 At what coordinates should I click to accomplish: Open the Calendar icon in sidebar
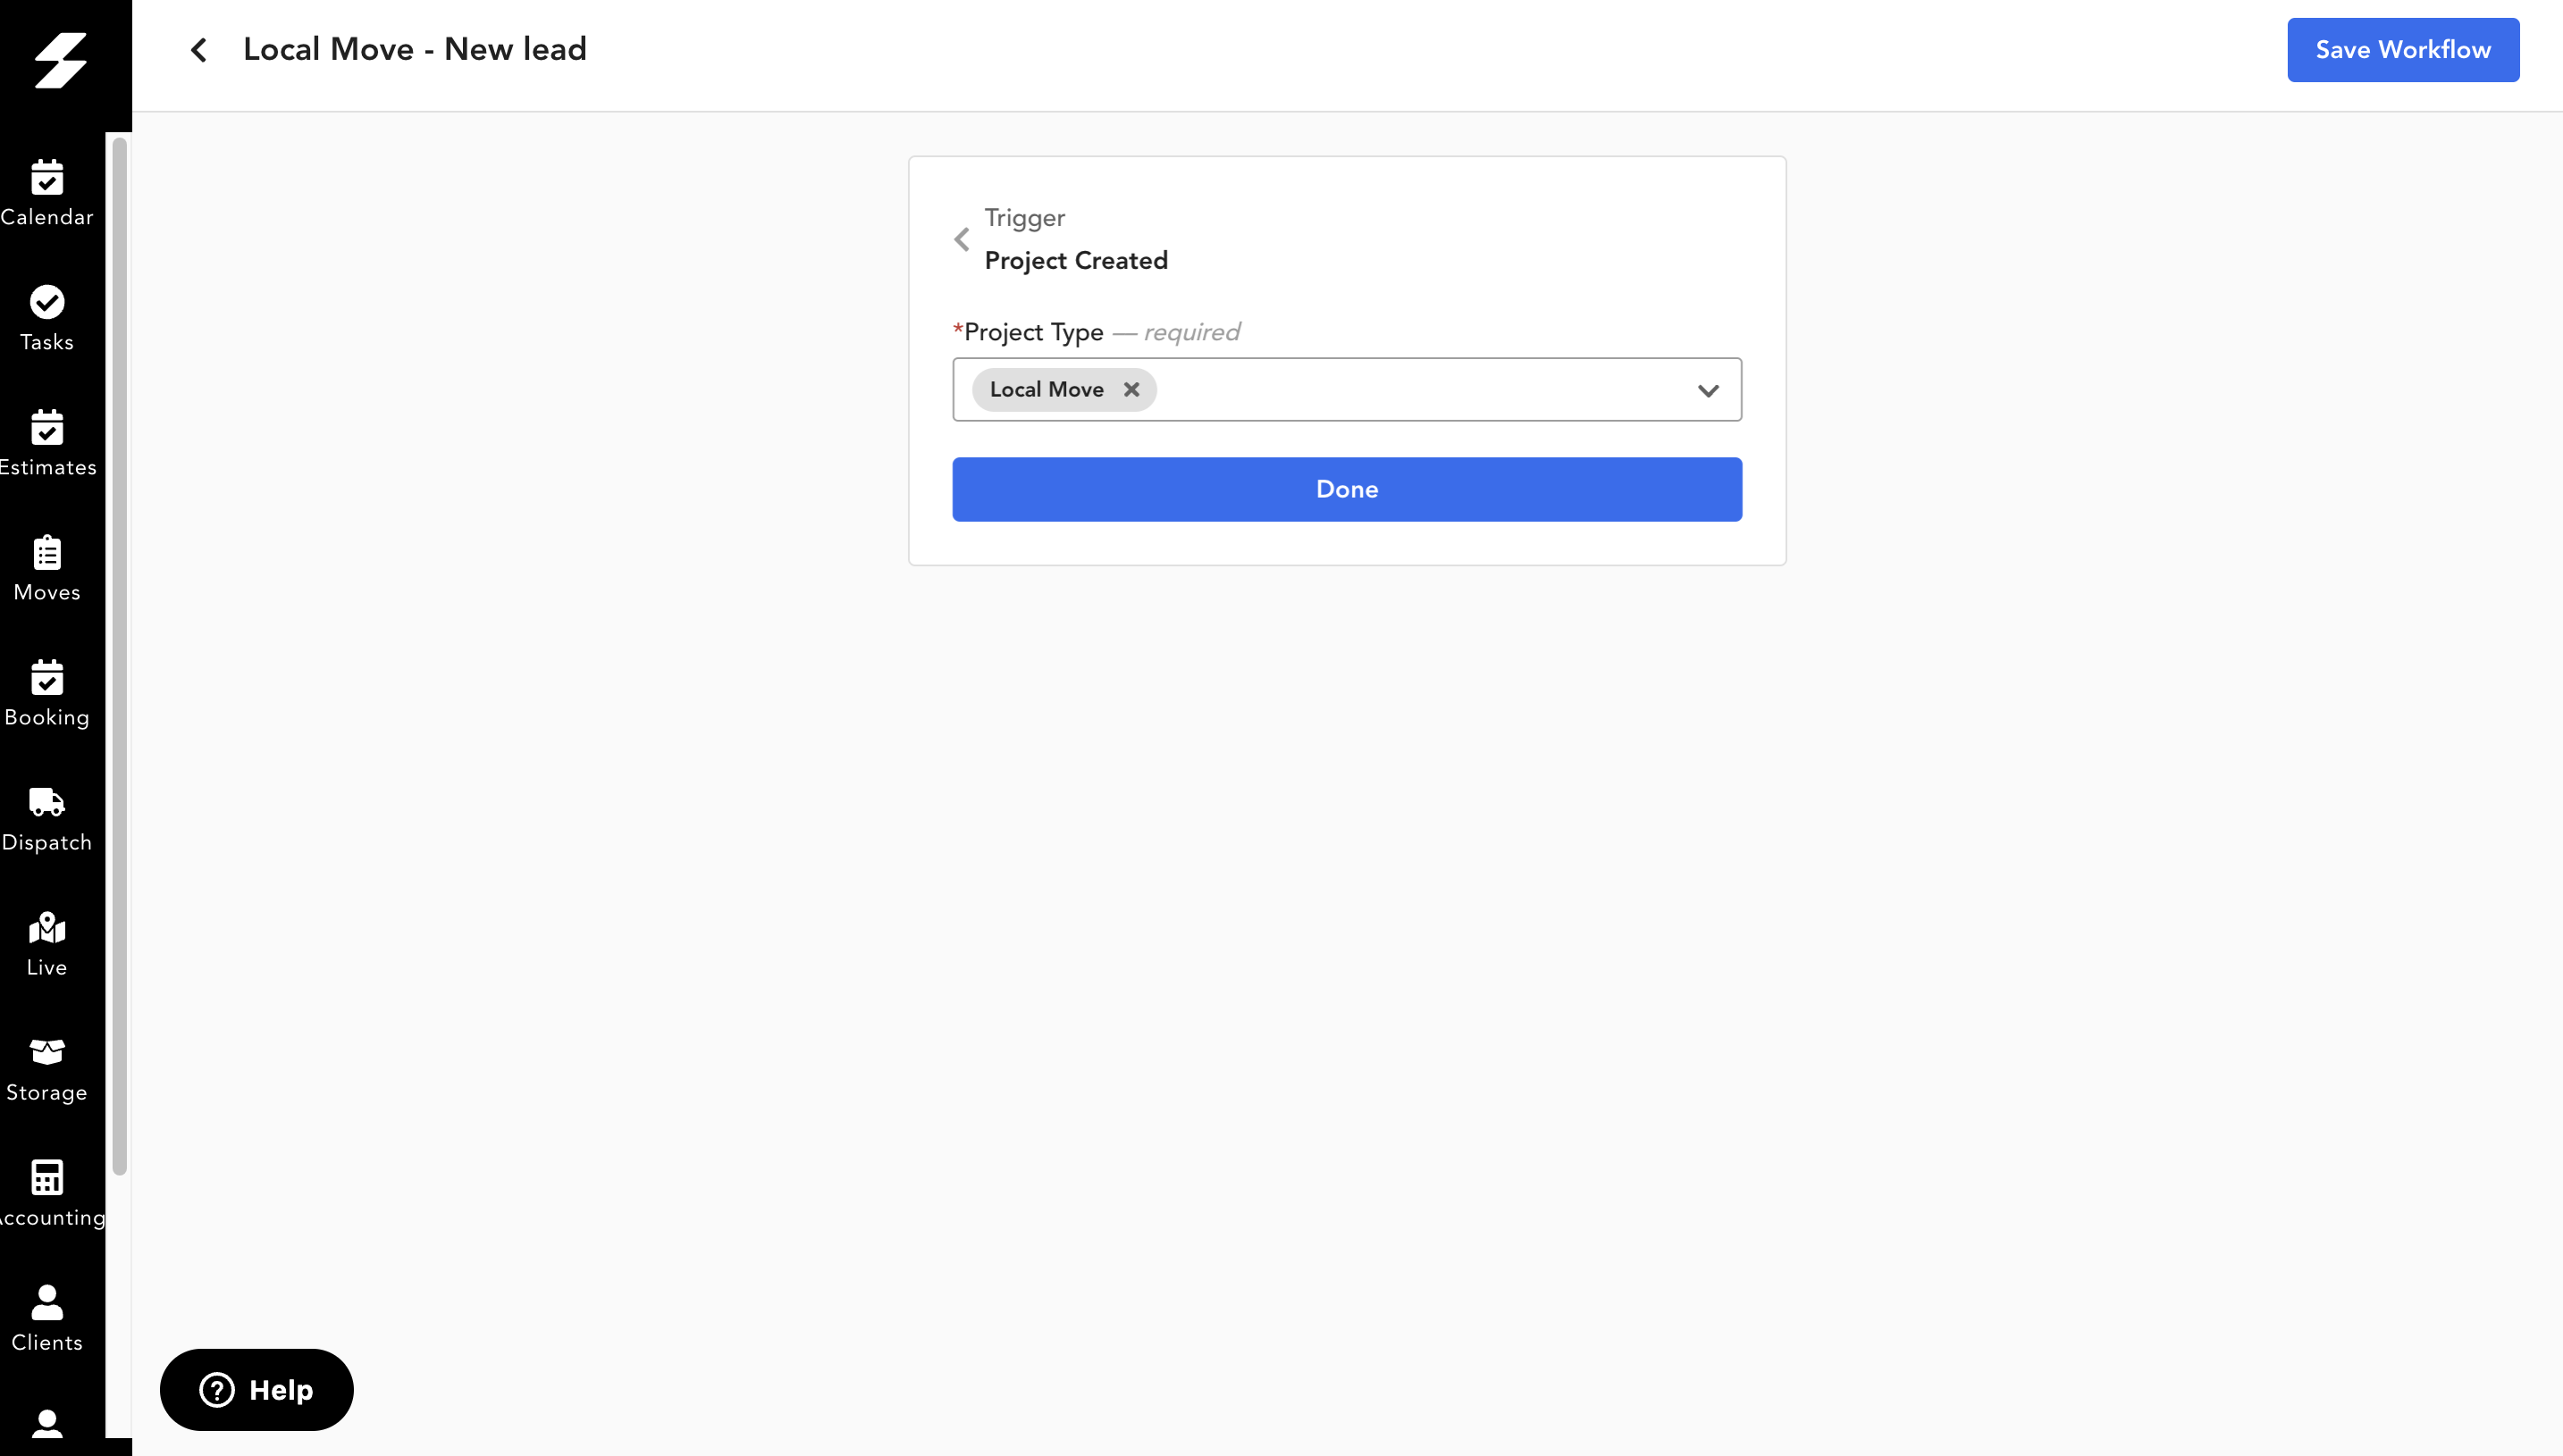coord(47,178)
